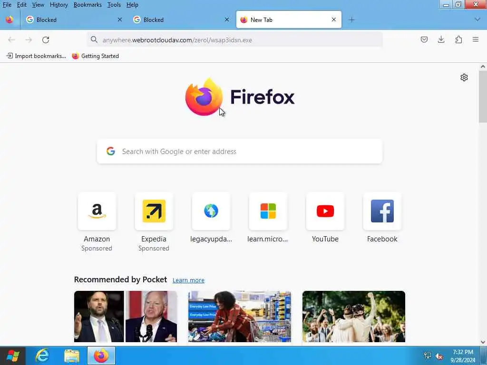Expand the list all tabs chevron
The width and height of the screenshot is (487, 365).
(x=477, y=19)
